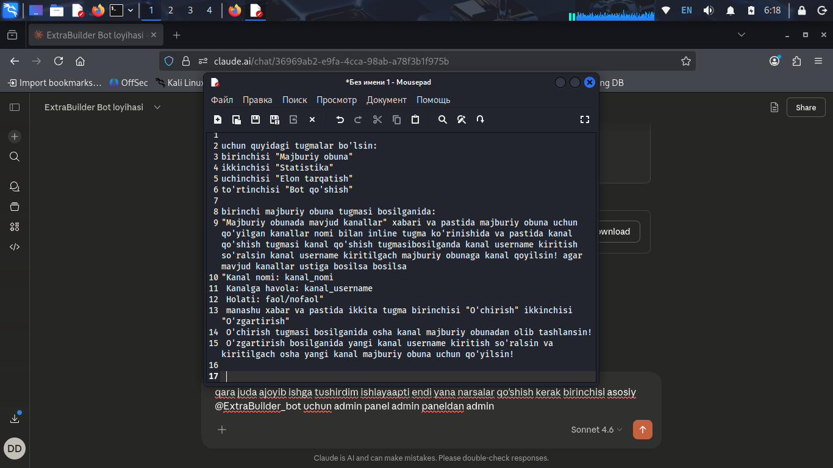833x468 pixels.
Task: Click the Save icon in Mousepad toolbar
Action: click(256, 119)
